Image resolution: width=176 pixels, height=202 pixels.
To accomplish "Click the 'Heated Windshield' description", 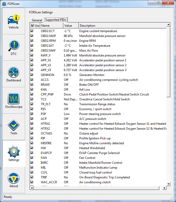I will coord(92,148).
